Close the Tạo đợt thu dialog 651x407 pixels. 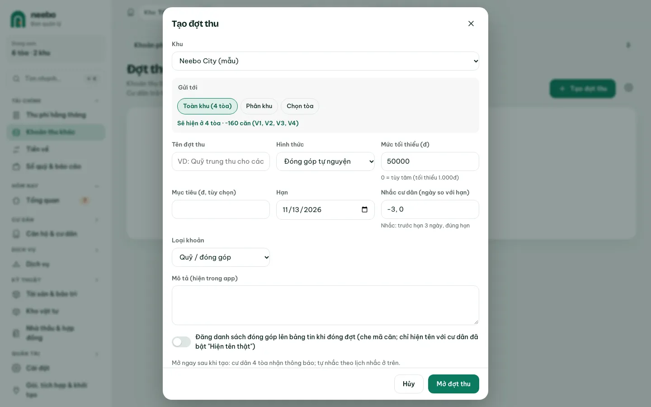coord(471,24)
